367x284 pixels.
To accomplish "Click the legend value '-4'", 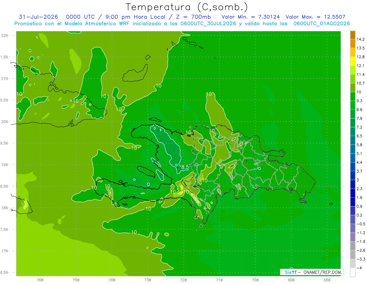I will pyautogui.click(x=359, y=268).
